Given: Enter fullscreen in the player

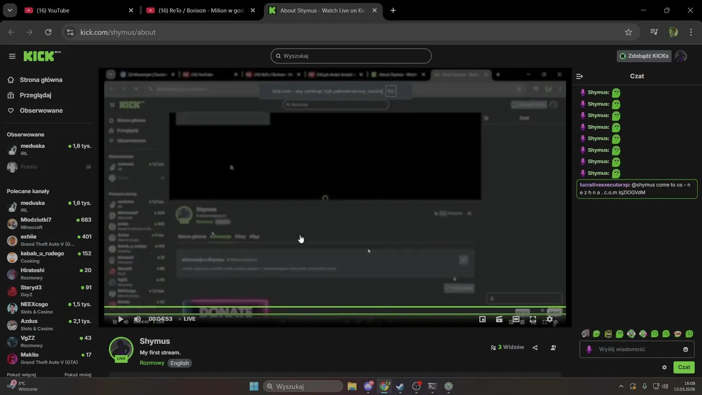Looking at the screenshot, I should [533, 319].
